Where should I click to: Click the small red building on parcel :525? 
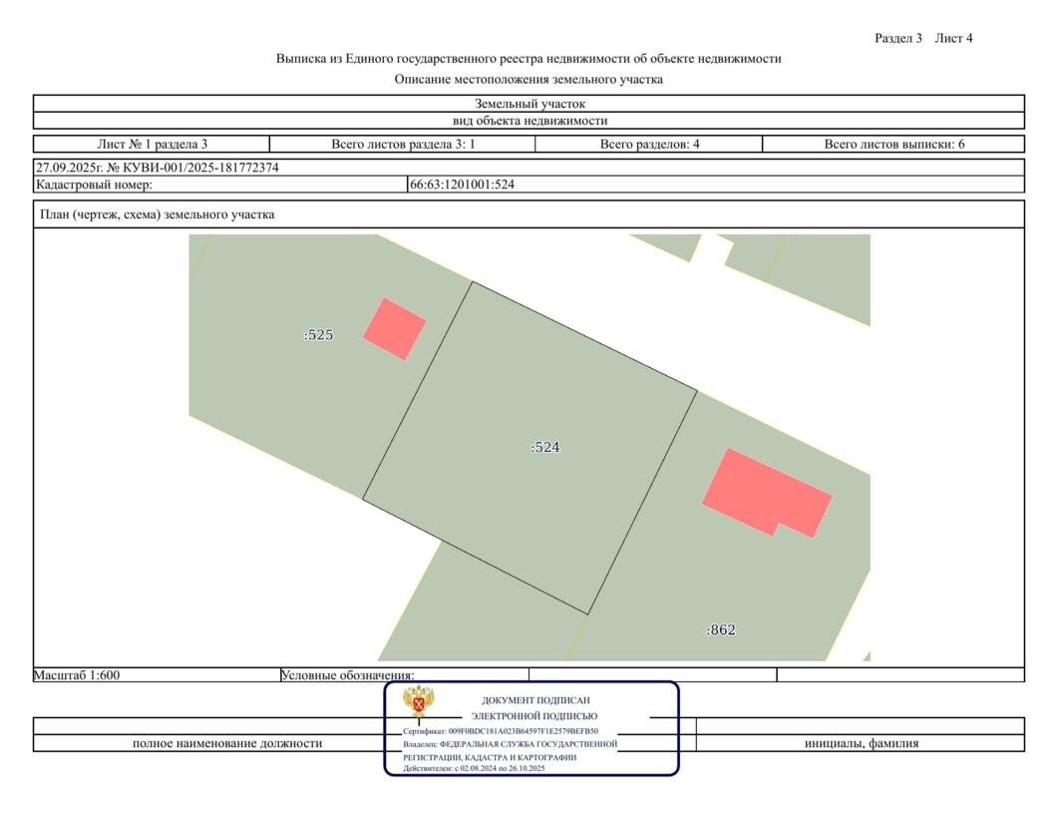coord(394,328)
